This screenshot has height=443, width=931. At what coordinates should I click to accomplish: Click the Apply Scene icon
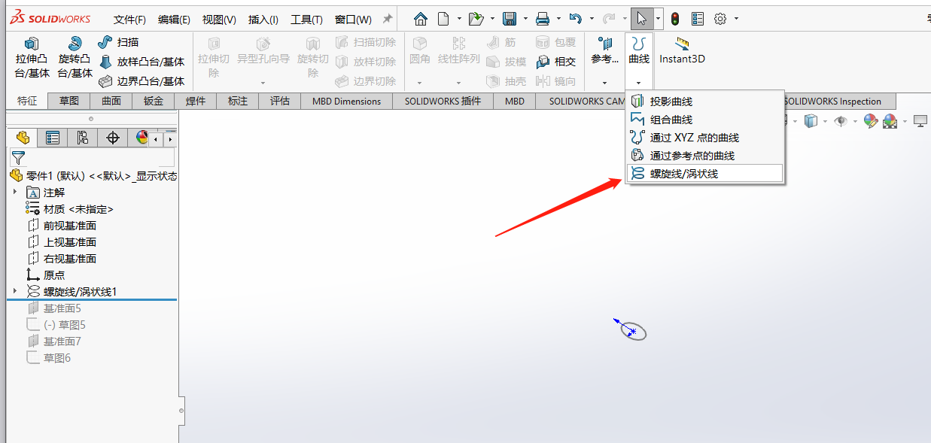coord(890,120)
